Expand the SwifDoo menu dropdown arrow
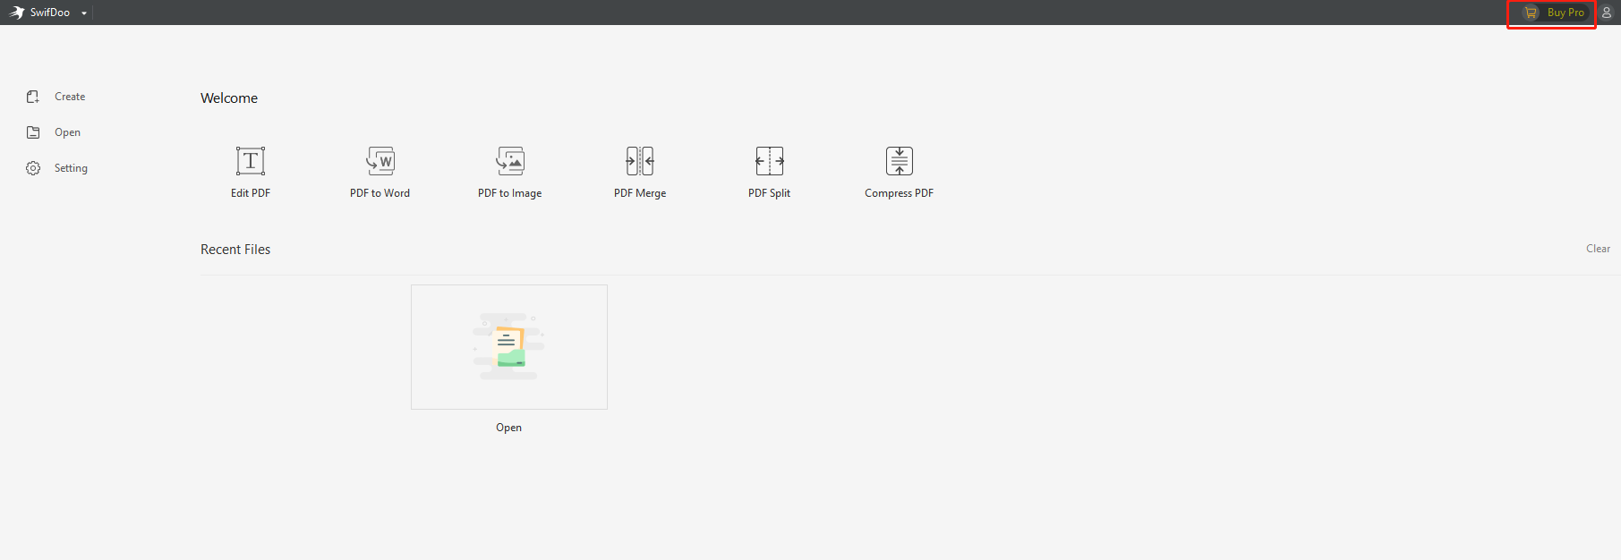The height and width of the screenshot is (560, 1621). (84, 13)
